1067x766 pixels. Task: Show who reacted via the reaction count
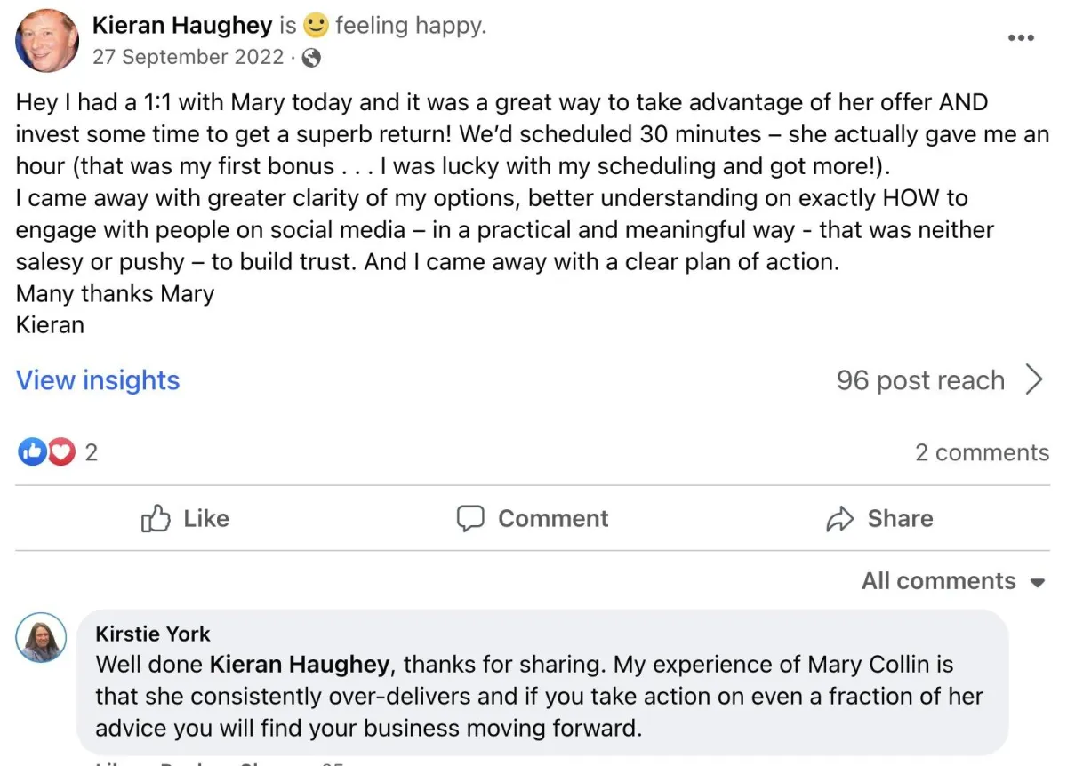click(91, 452)
